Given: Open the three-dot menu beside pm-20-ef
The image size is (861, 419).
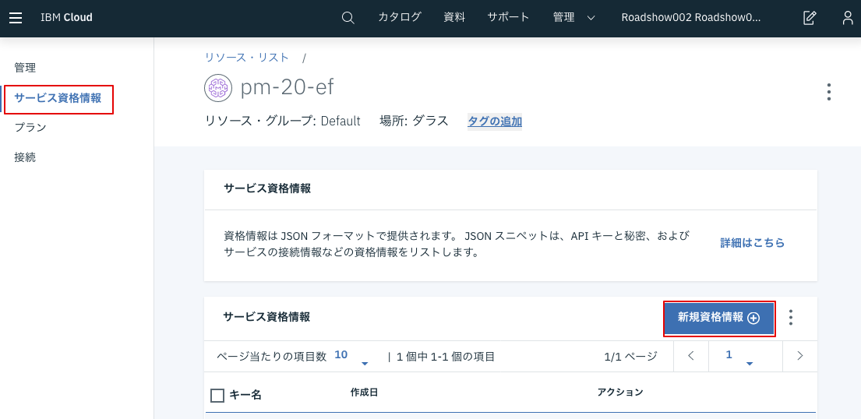Looking at the screenshot, I should click(828, 92).
